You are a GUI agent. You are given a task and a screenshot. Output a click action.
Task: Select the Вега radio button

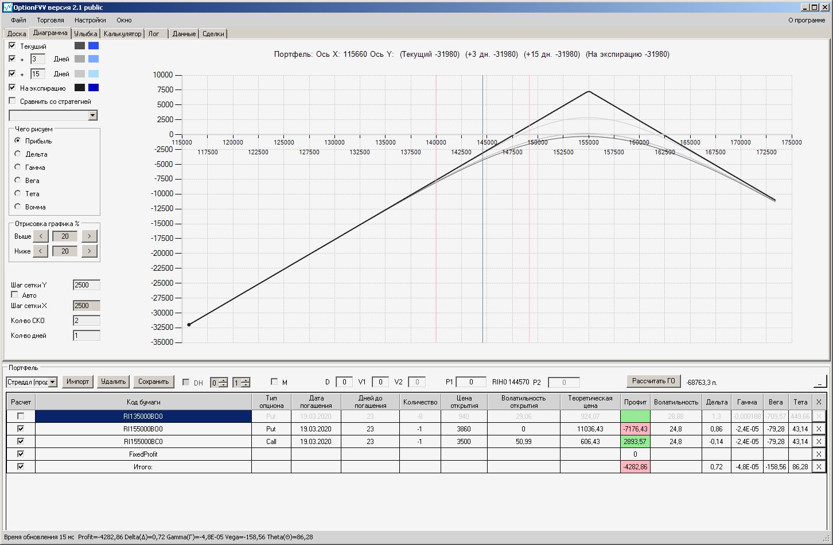[18, 180]
